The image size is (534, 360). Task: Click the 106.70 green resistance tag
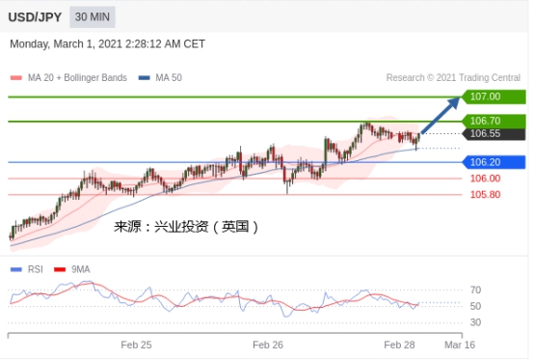pyautogui.click(x=494, y=121)
